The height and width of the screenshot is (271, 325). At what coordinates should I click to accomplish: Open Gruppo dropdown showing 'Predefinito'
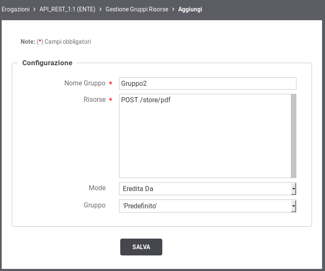(207, 206)
